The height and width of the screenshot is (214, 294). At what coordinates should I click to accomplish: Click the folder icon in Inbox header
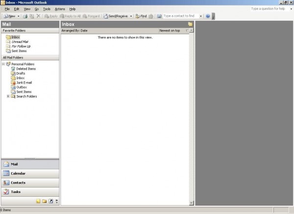190,24
